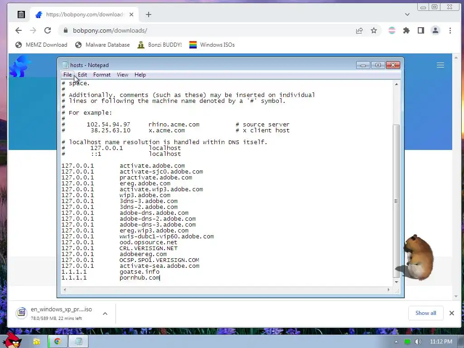Click Notepad horizontal scroll right arrow
464x348 pixels.
[388, 290]
